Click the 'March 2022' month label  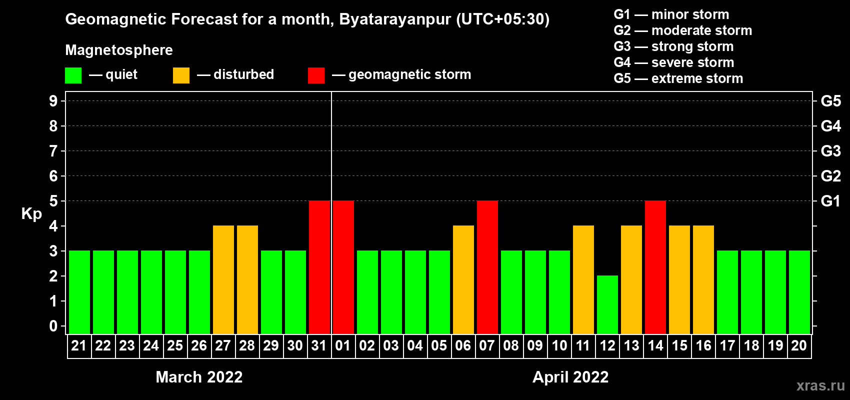[x=199, y=377]
